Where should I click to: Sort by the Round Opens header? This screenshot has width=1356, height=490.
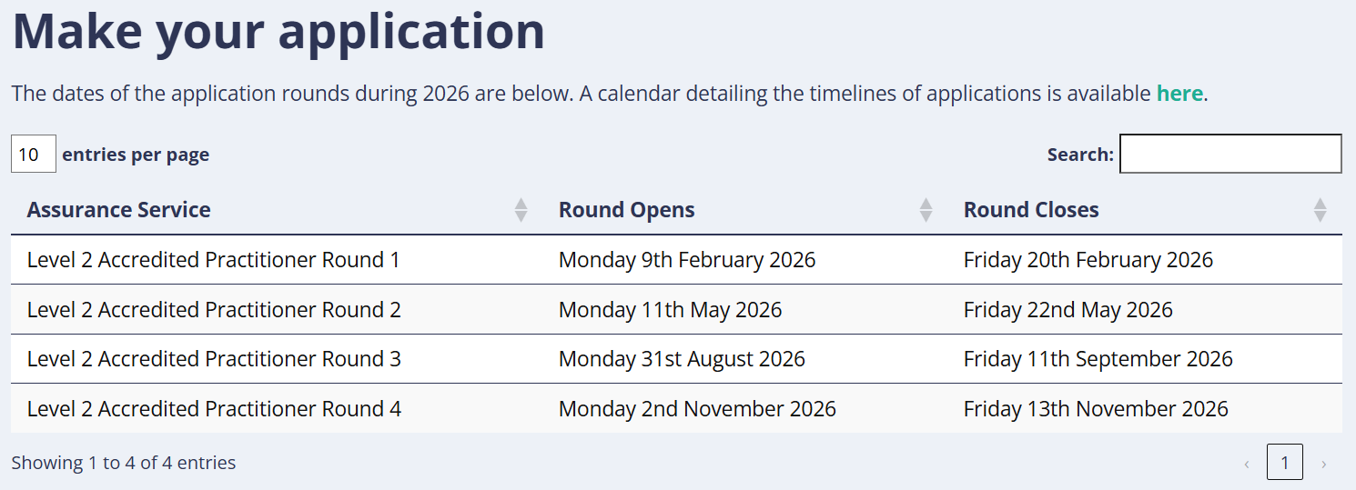click(626, 210)
